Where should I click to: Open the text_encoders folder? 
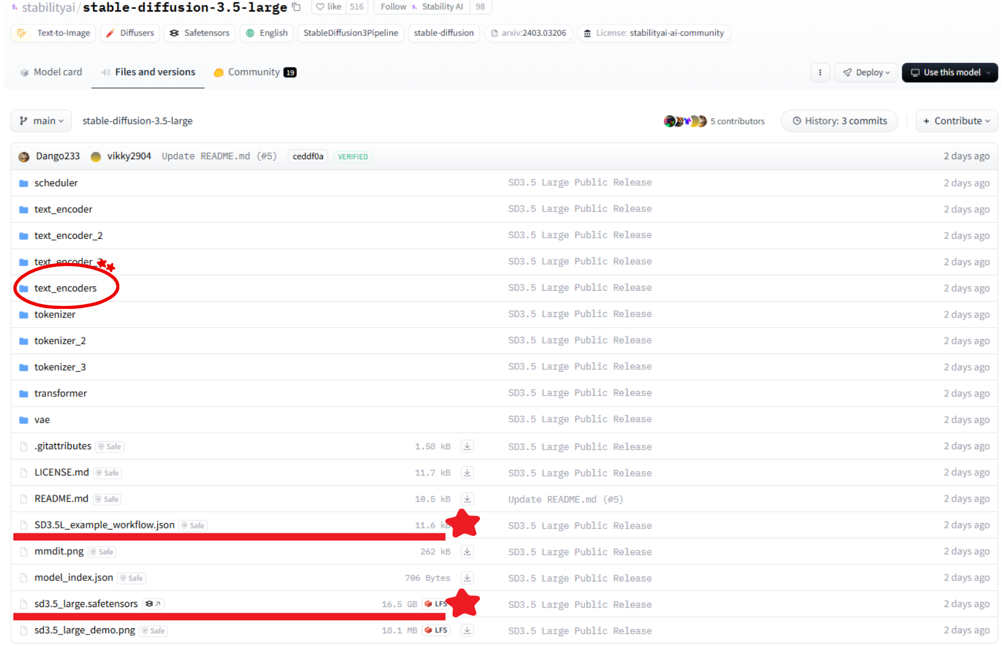(x=65, y=288)
